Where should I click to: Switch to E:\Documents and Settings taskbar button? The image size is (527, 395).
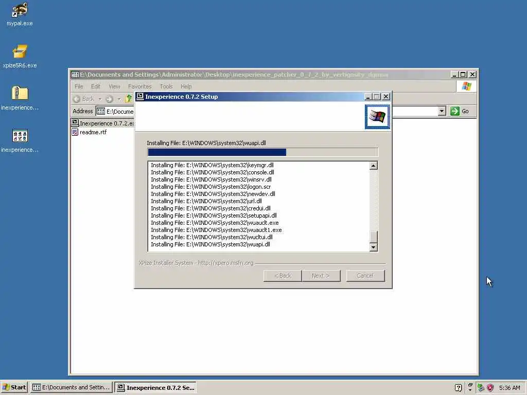(71, 387)
